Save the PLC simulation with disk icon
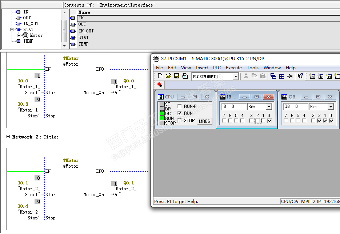The image size is (340, 234). (177, 76)
